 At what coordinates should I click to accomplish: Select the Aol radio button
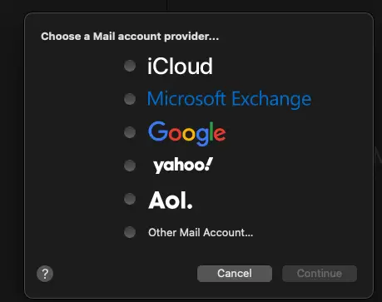pos(130,199)
